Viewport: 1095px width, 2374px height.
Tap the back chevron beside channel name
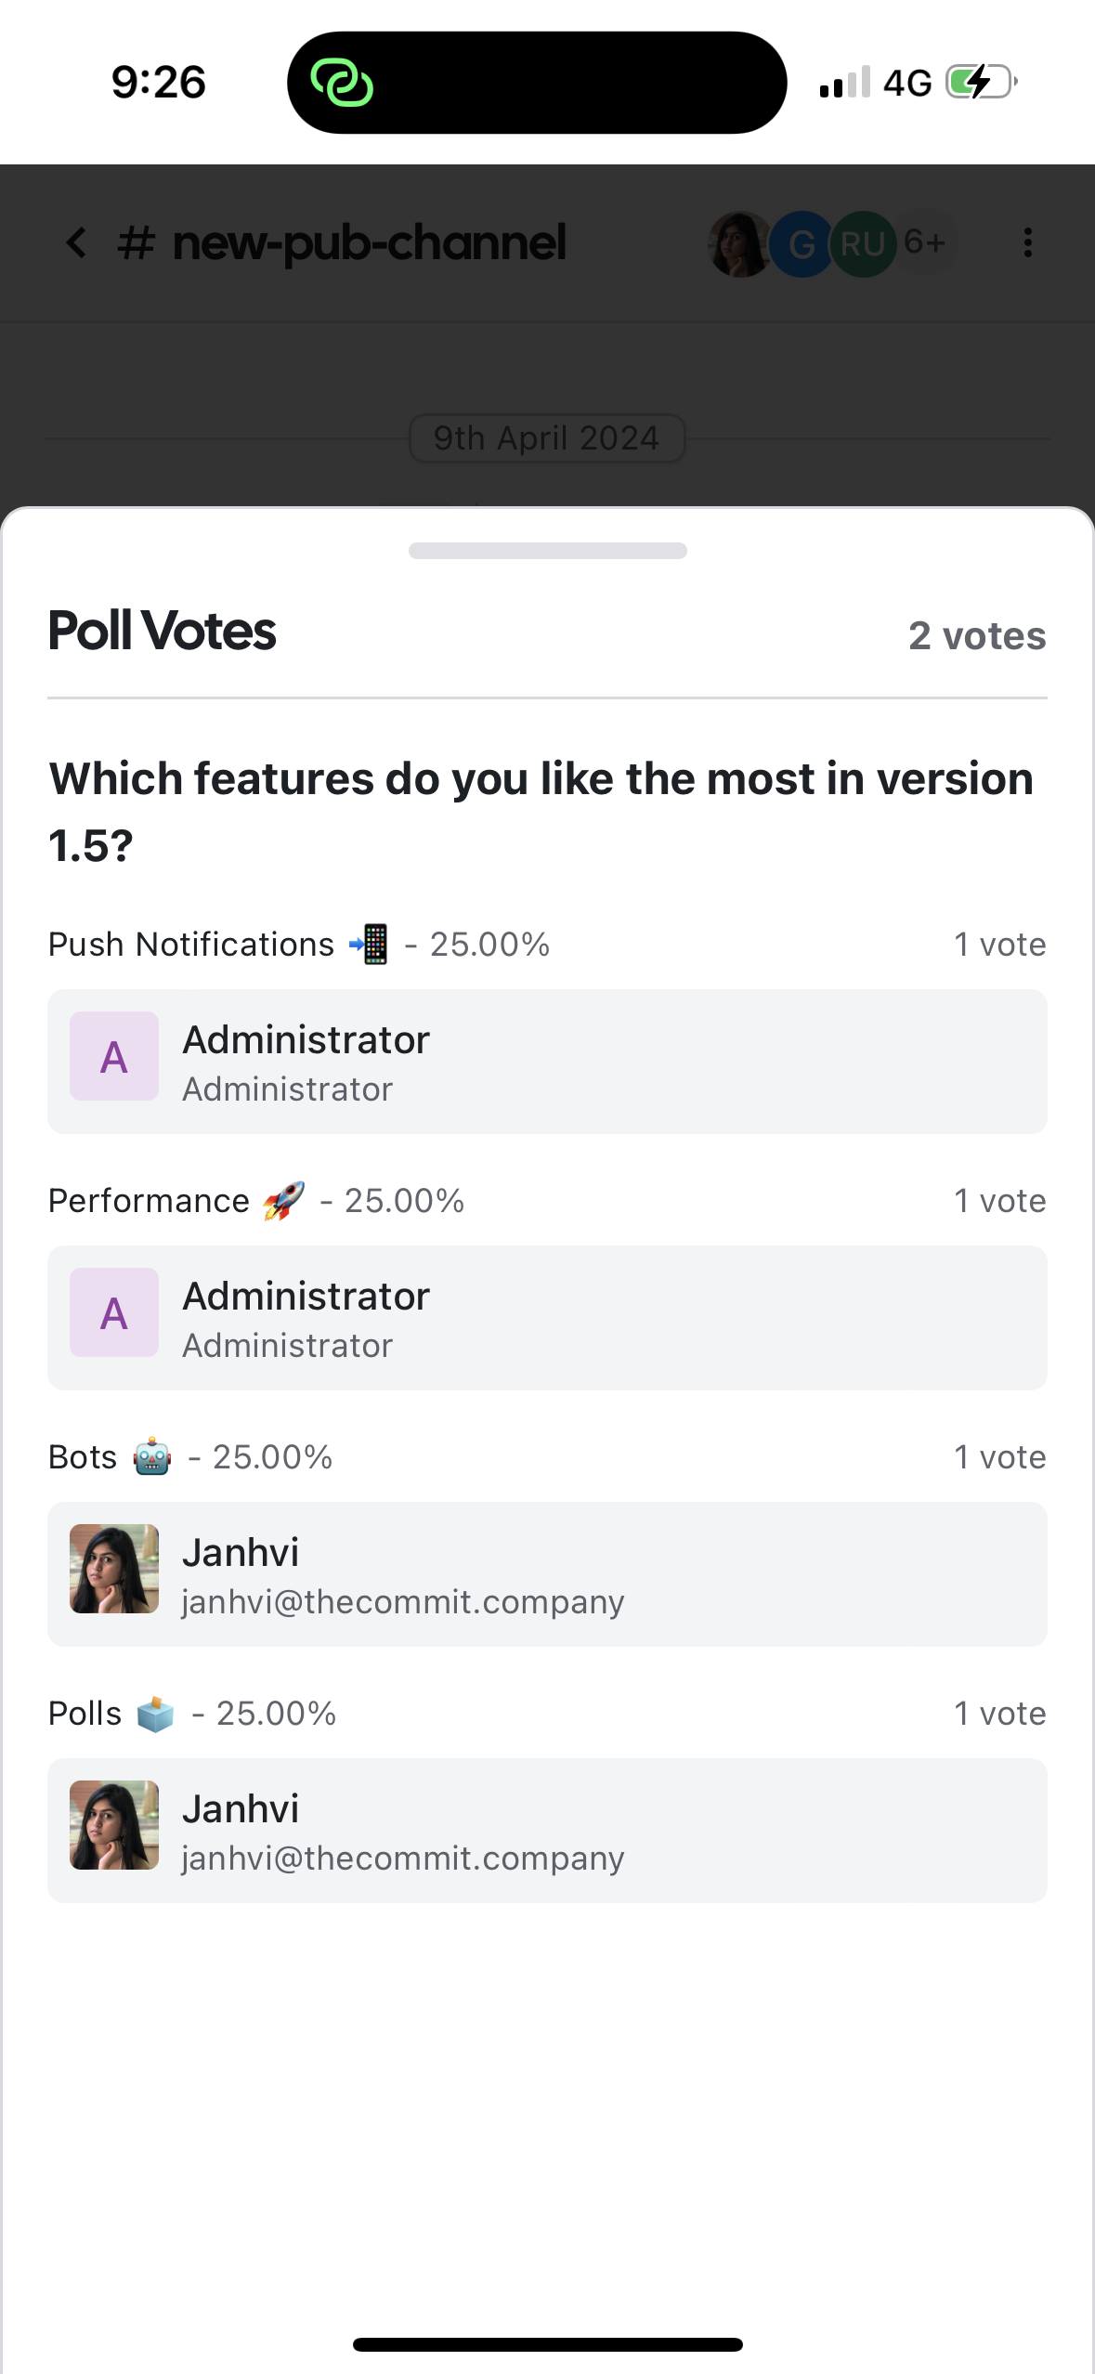[x=77, y=243]
